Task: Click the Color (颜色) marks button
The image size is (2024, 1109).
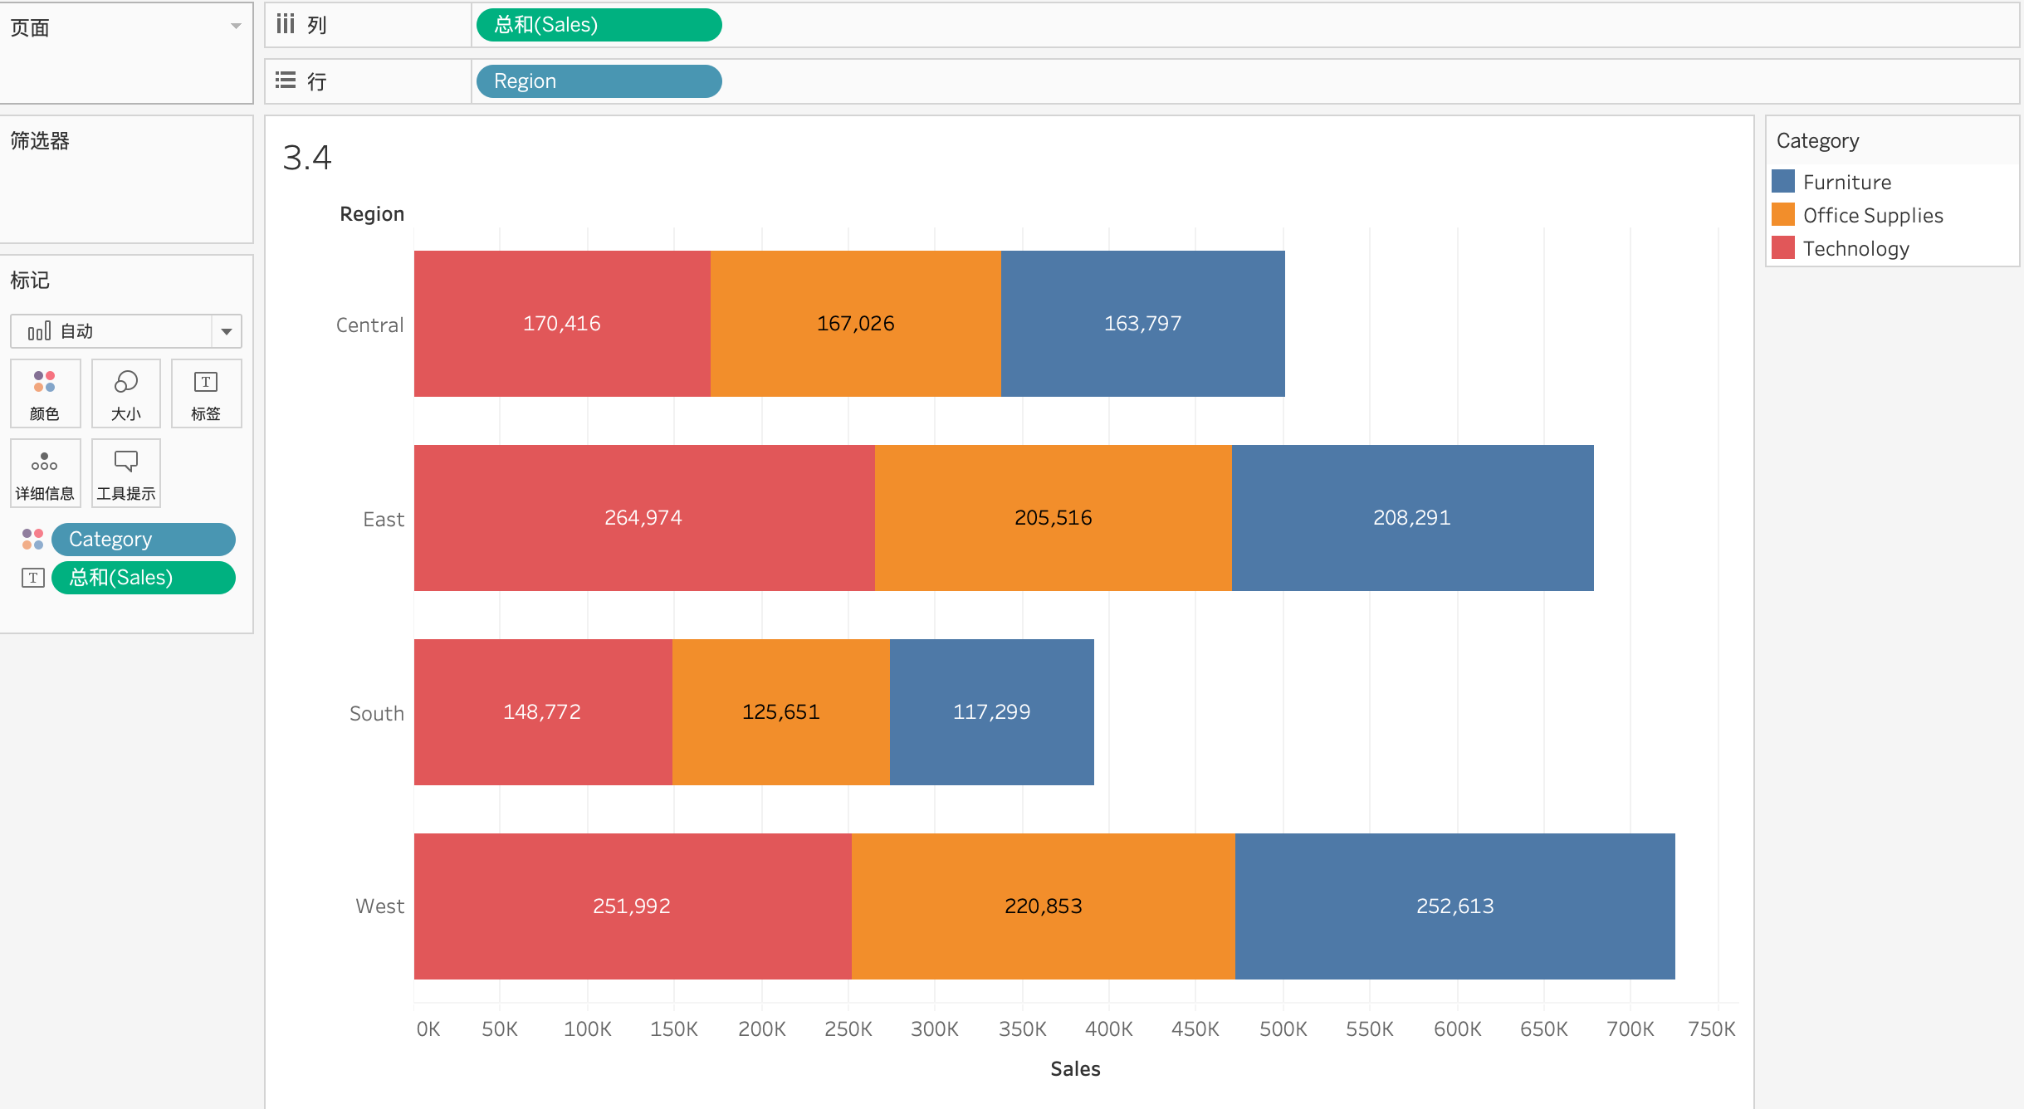Action: point(45,393)
